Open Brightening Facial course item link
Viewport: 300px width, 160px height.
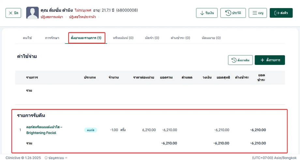(x=44, y=130)
